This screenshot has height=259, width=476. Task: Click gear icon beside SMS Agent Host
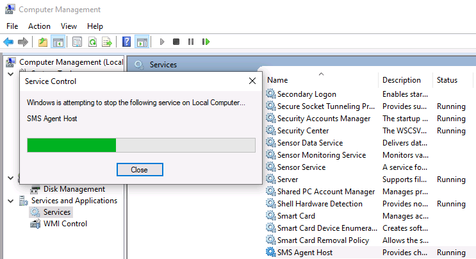coord(270,252)
